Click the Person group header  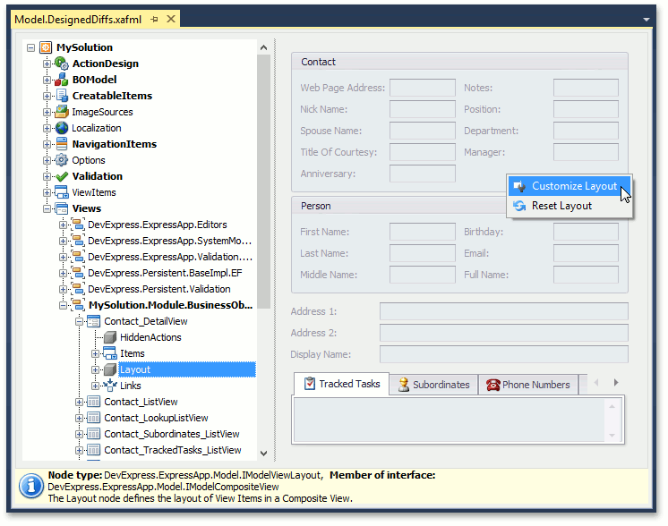[x=398, y=206]
